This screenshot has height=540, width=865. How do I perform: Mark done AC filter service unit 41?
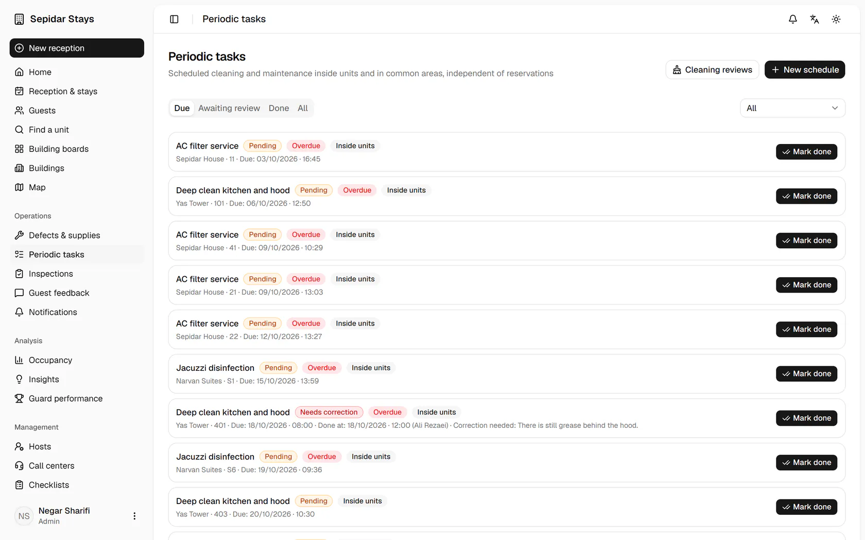(806, 241)
